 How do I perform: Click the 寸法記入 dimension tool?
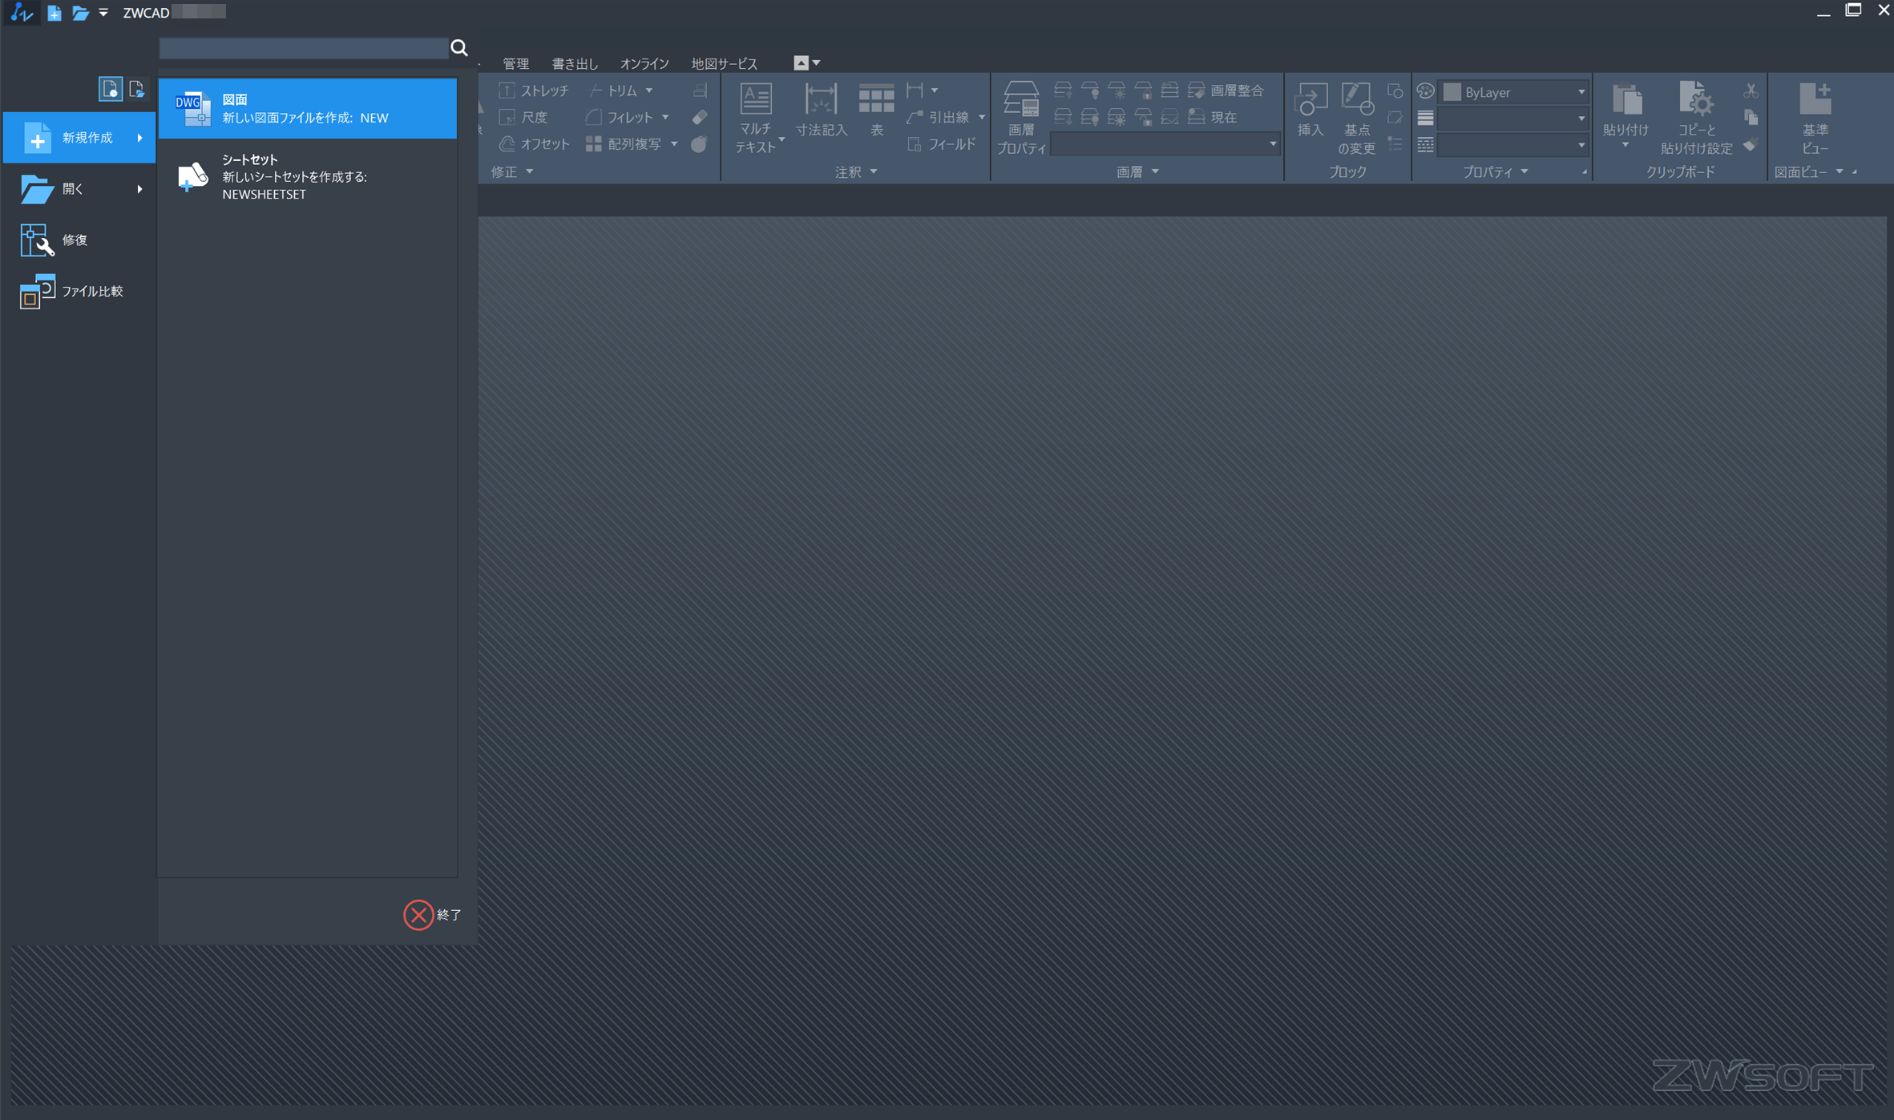click(821, 111)
